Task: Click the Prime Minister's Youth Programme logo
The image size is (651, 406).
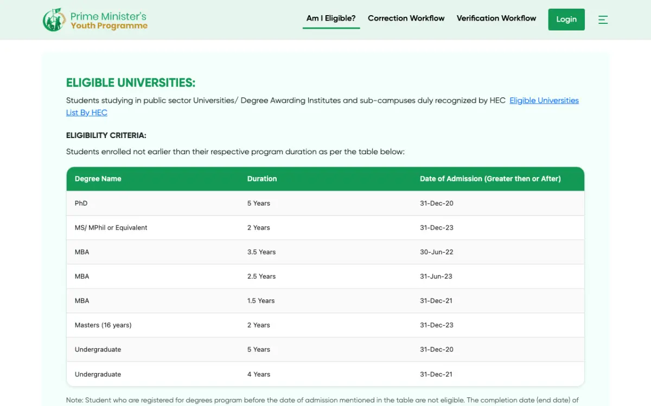Action: [x=95, y=20]
